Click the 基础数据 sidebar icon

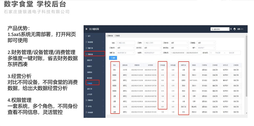(86, 42)
